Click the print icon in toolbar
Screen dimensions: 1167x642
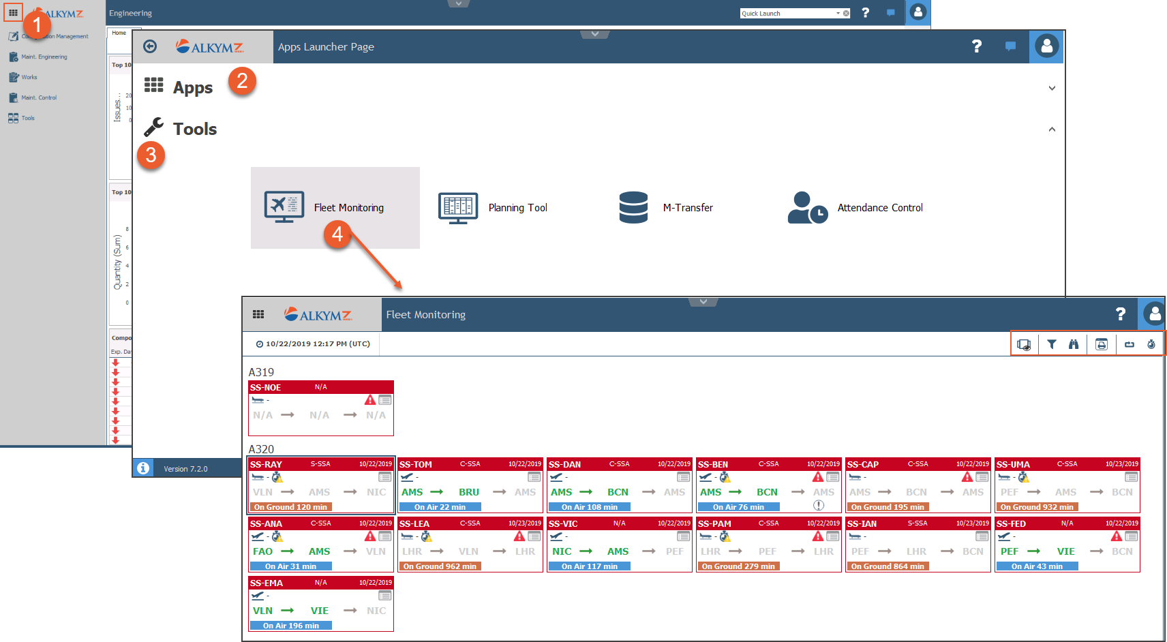pos(1102,344)
